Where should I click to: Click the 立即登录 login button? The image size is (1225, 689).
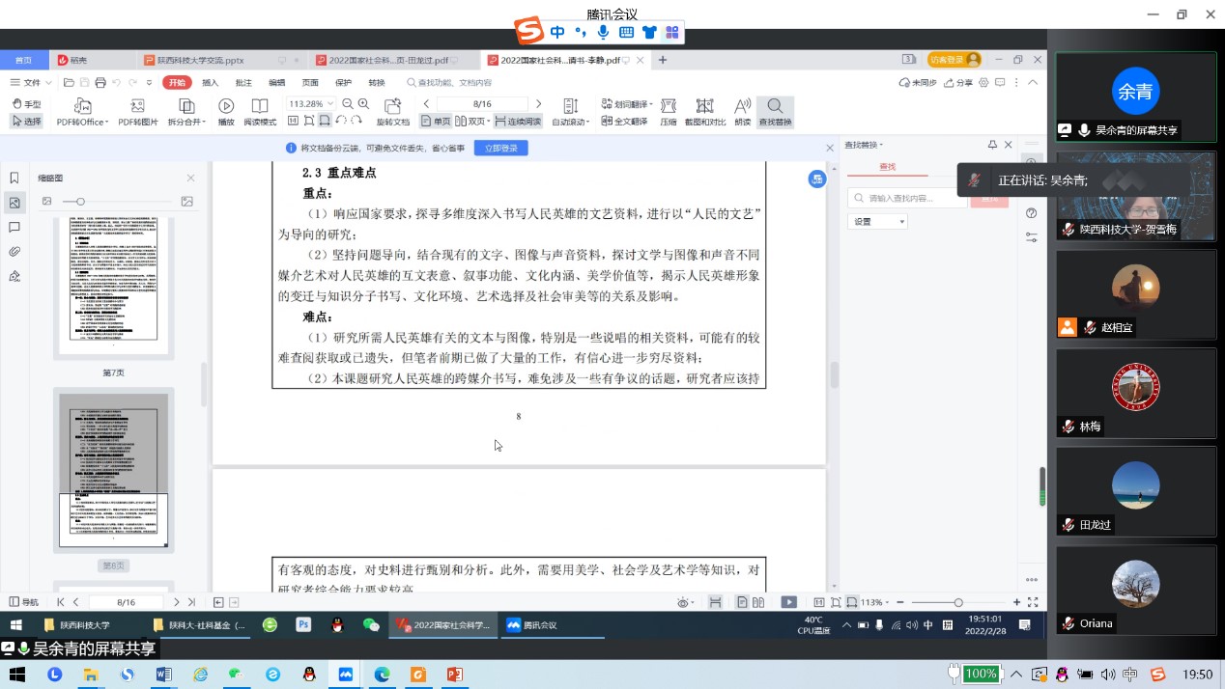500,148
